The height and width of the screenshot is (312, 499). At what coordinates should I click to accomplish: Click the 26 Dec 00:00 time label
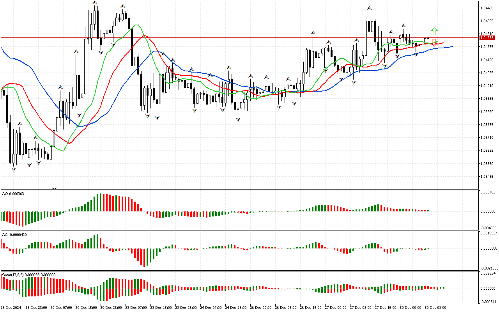point(261,307)
